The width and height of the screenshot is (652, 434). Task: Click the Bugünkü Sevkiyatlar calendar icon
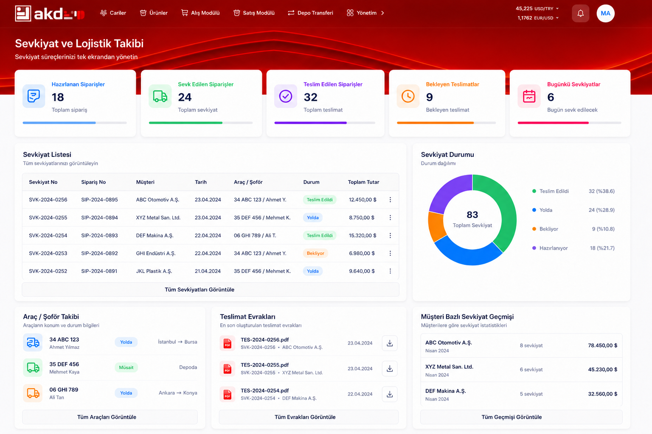coord(529,96)
